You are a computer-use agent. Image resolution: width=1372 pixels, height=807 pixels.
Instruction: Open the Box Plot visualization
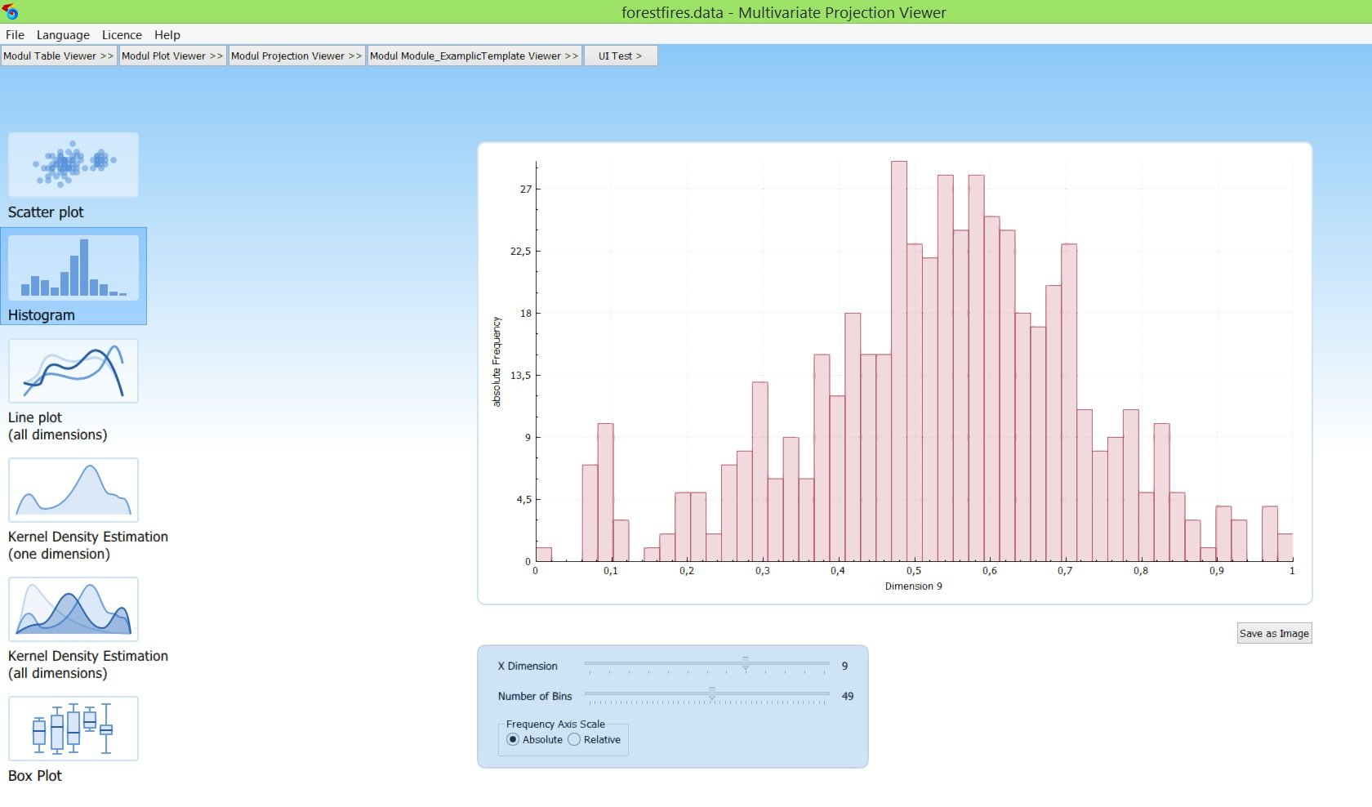pos(73,729)
